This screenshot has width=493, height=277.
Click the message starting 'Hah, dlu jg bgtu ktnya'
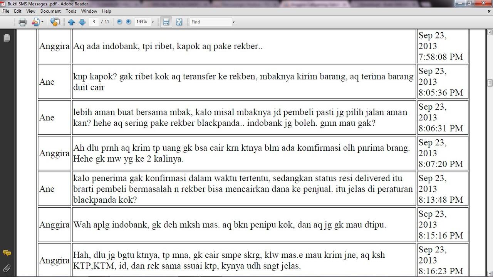point(229,260)
